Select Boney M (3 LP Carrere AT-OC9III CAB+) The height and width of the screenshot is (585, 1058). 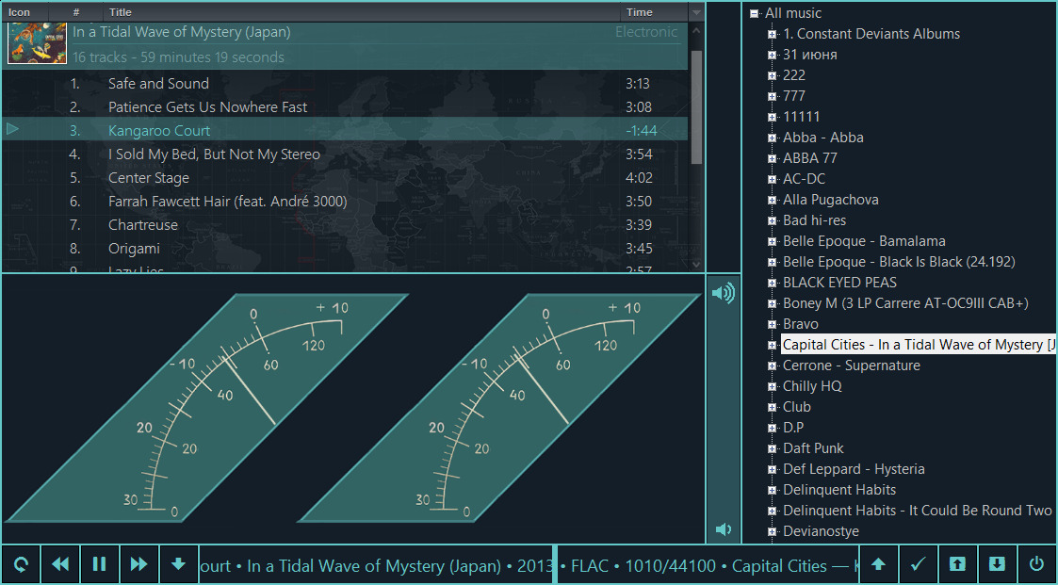click(905, 303)
